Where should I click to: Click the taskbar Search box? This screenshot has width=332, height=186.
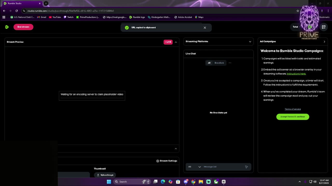pos(132,182)
